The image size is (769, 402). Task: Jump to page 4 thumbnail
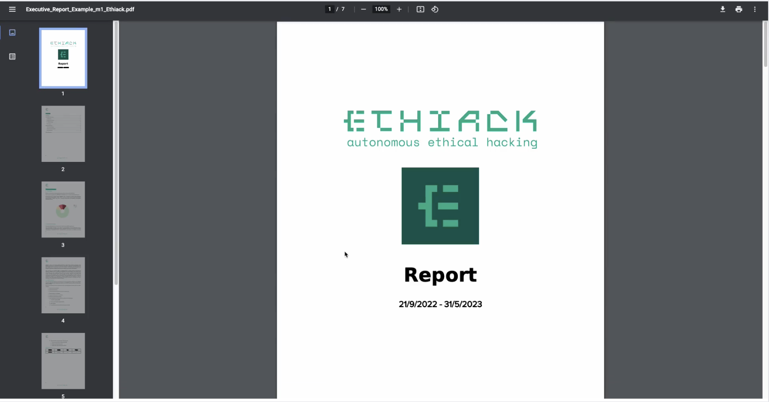pyautogui.click(x=63, y=285)
